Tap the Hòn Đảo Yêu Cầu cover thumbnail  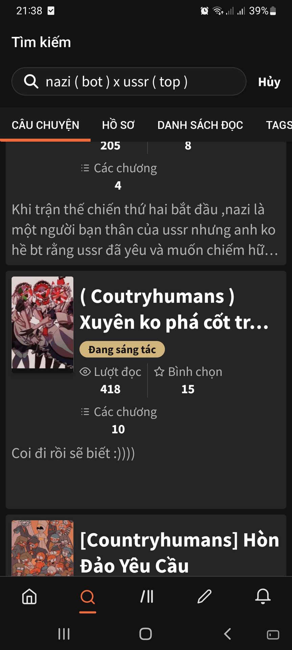pos(43,548)
